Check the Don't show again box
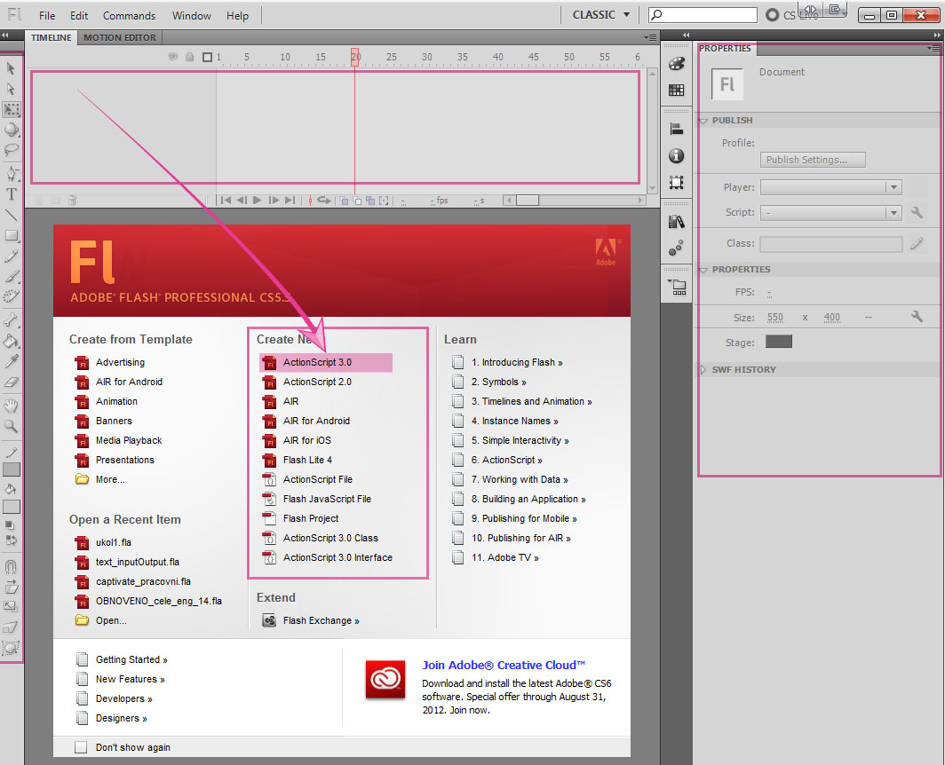 [82, 747]
